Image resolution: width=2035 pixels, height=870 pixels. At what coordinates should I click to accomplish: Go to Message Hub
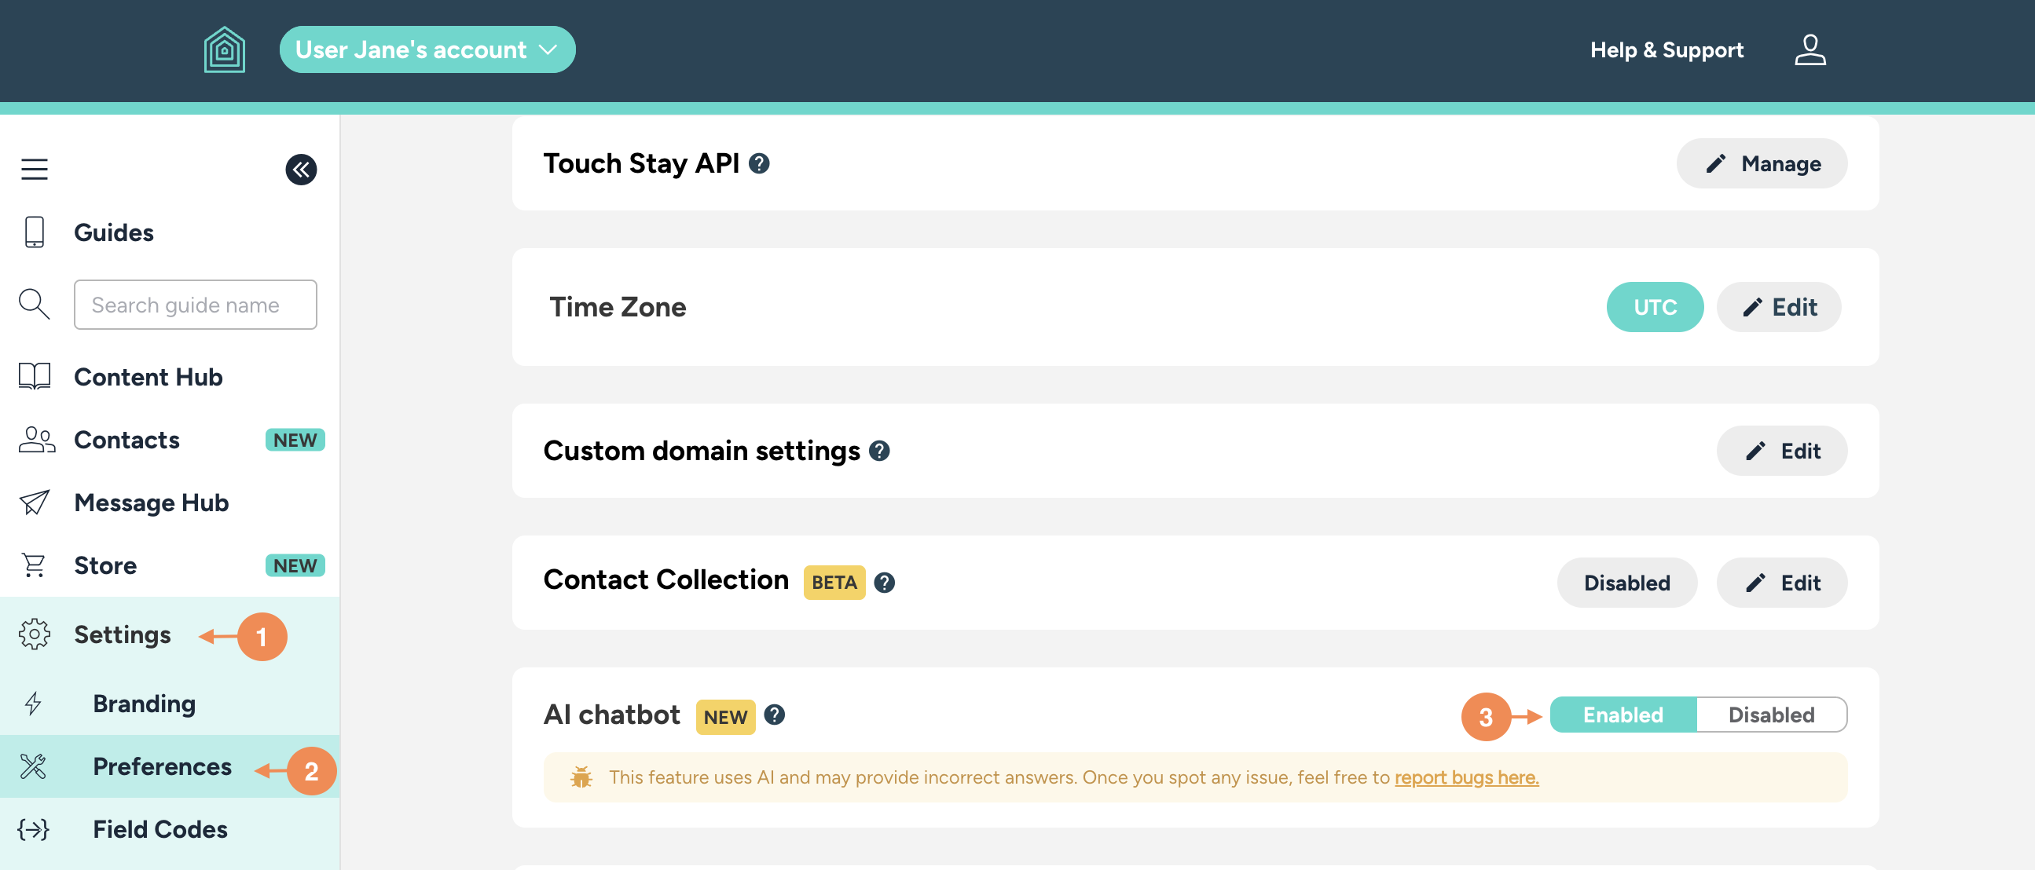pos(151,503)
